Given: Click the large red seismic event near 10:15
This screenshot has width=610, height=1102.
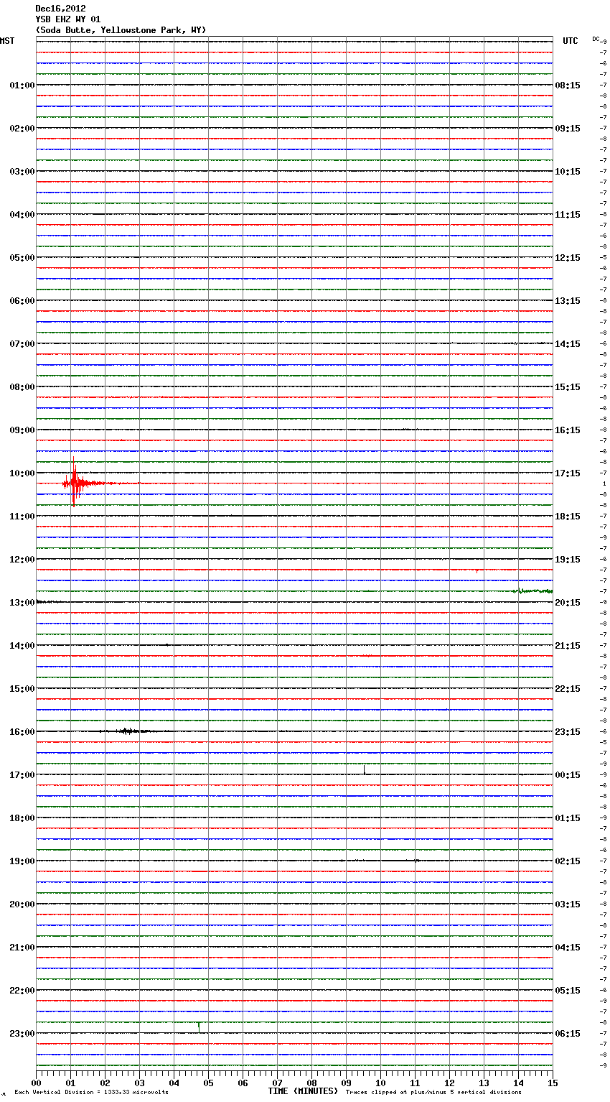Looking at the screenshot, I should [x=74, y=483].
